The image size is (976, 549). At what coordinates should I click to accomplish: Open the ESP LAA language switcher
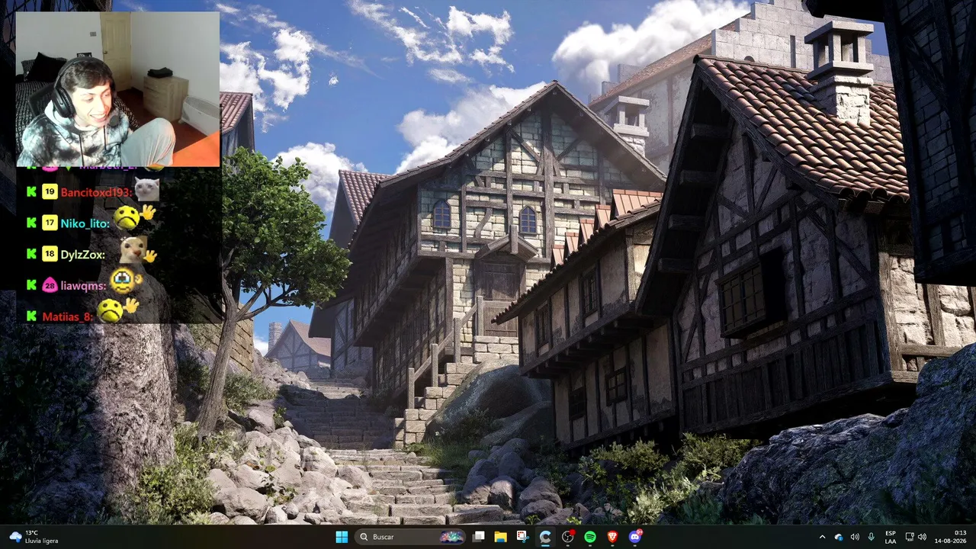pos(891,537)
